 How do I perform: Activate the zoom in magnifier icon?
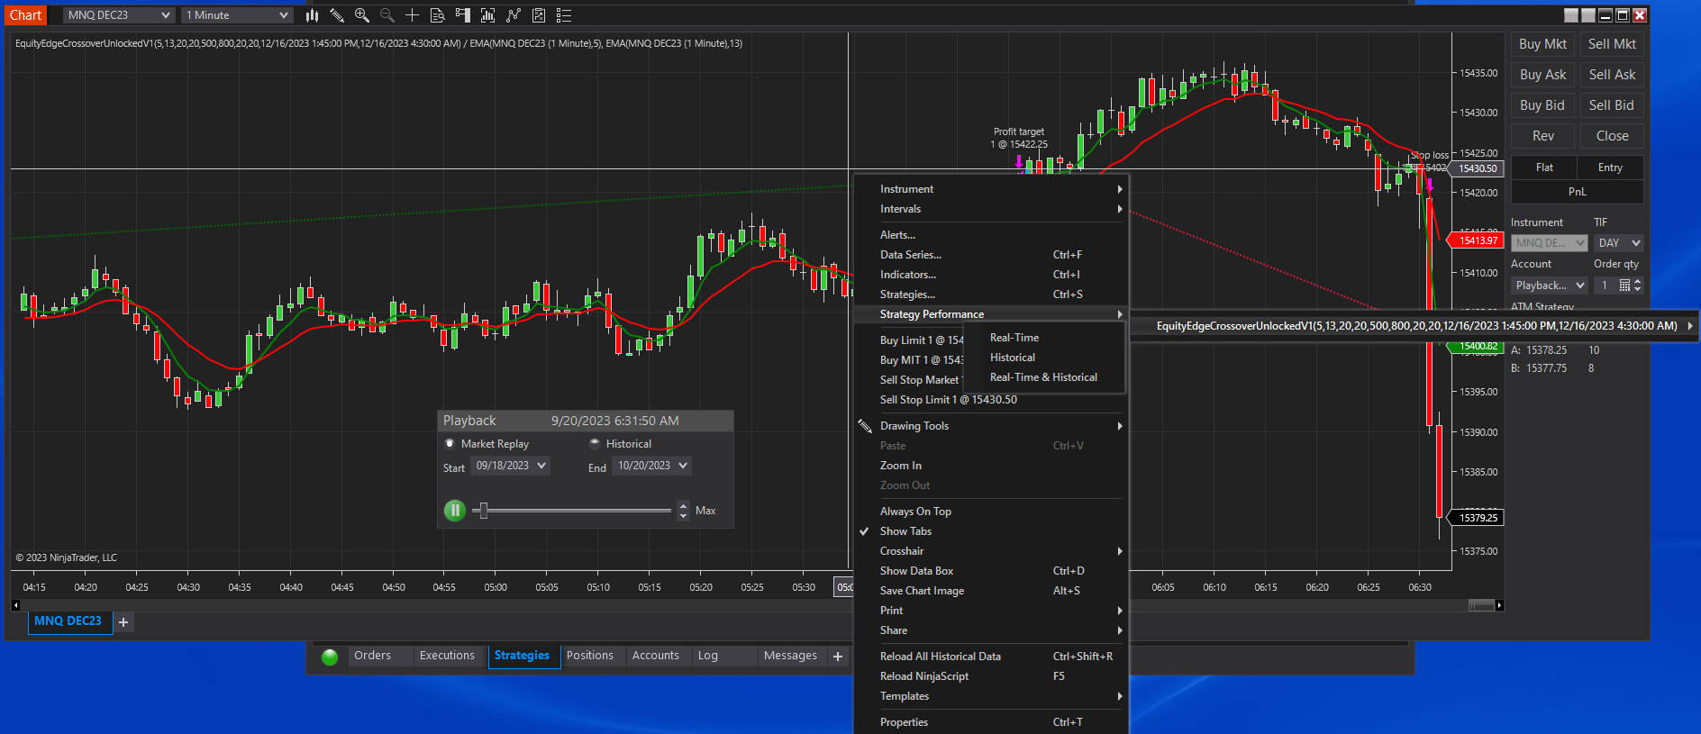click(362, 15)
